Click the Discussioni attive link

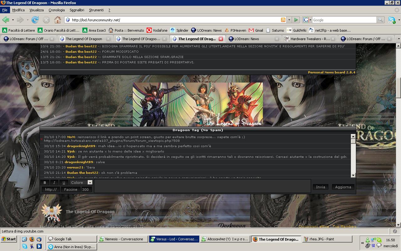(x=314, y=226)
